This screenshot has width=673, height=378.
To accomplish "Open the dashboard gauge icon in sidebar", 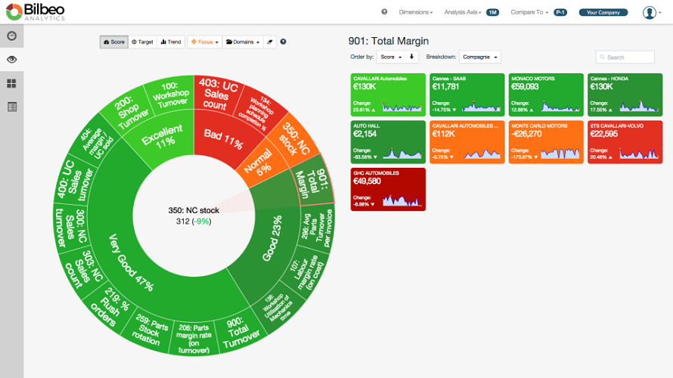I will [x=11, y=36].
